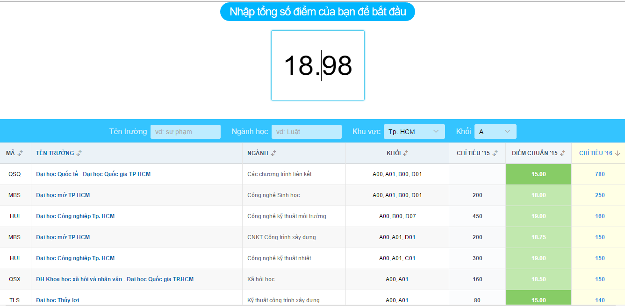Click the Tên trường search box
The width and height of the screenshot is (625, 306).
pos(186,131)
